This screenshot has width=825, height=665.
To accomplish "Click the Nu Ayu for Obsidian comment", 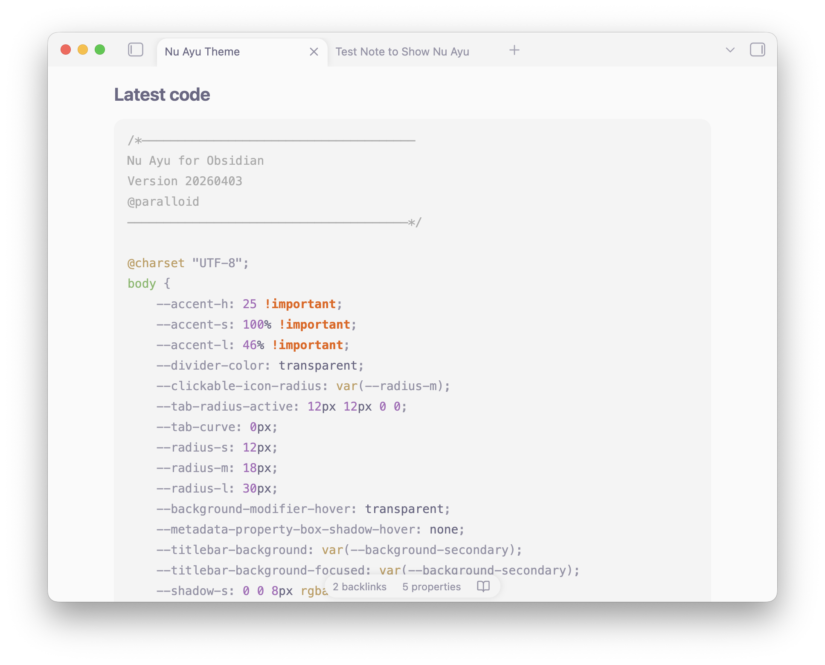I will (195, 161).
